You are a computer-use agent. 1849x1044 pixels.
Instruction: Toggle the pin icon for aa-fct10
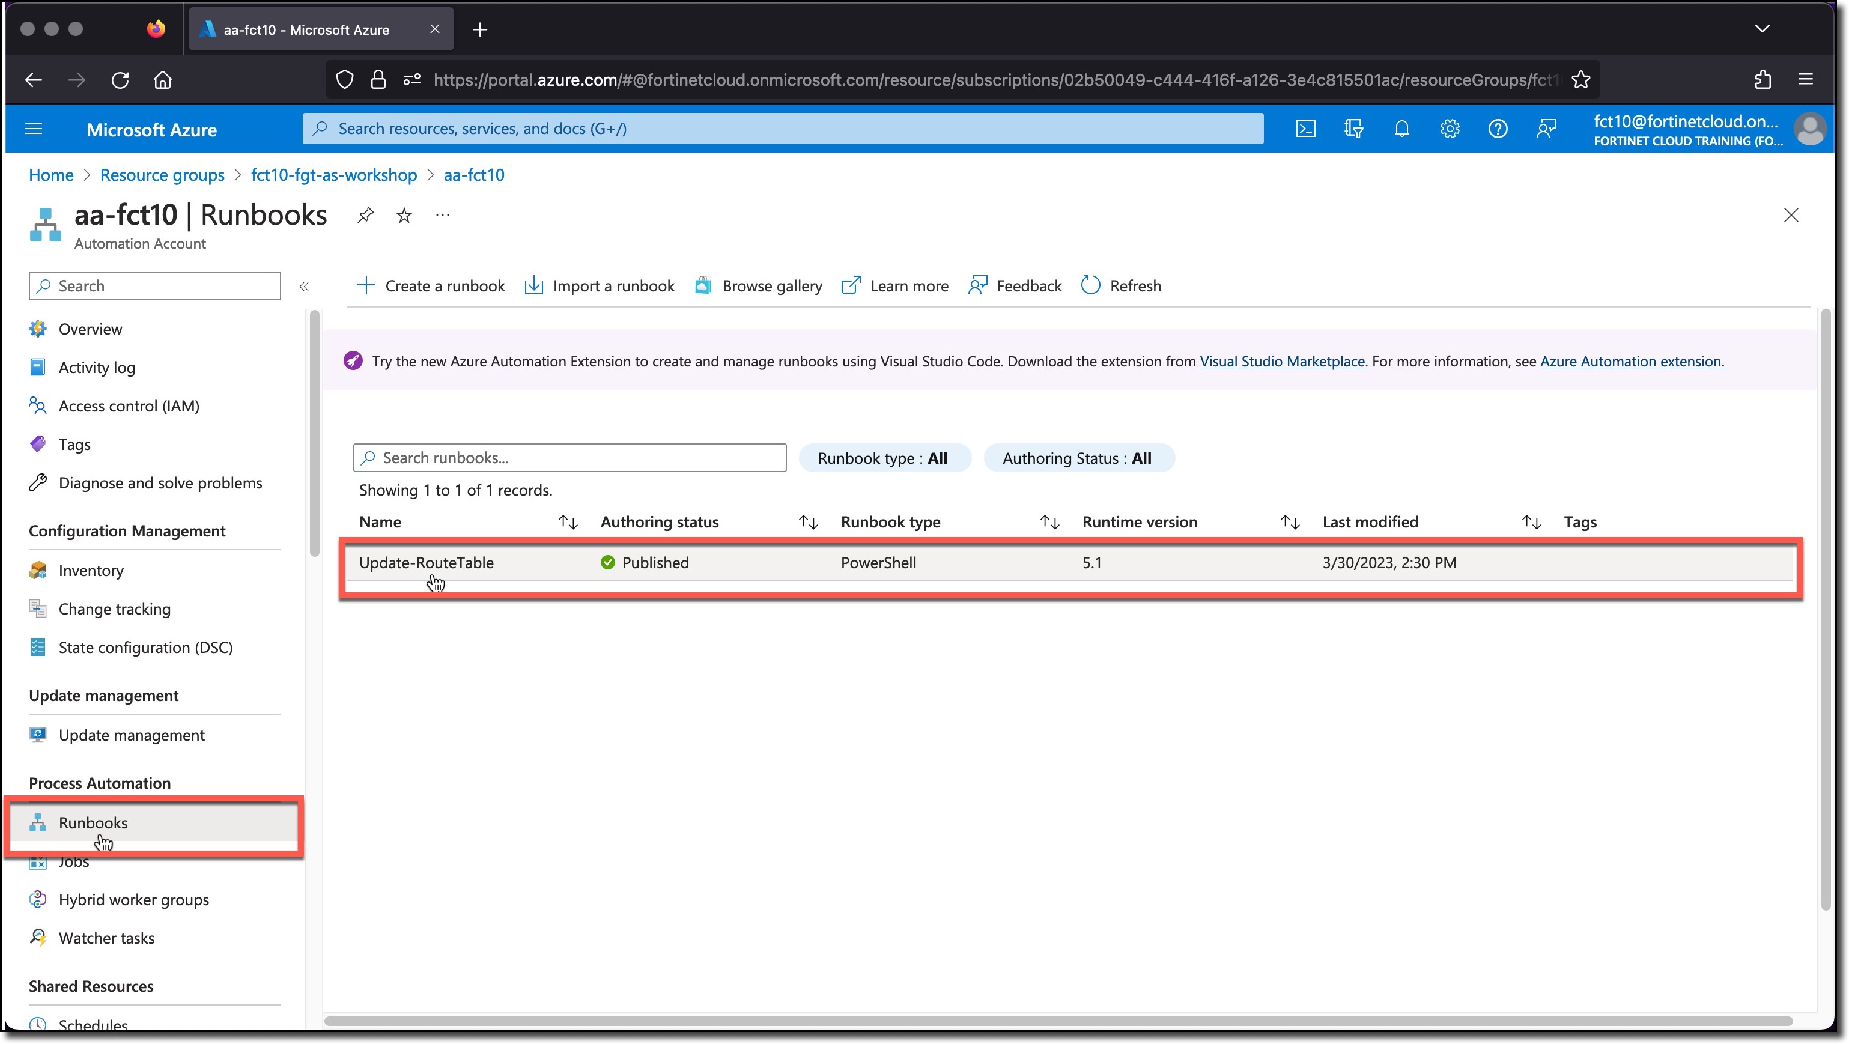[x=367, y=214]
